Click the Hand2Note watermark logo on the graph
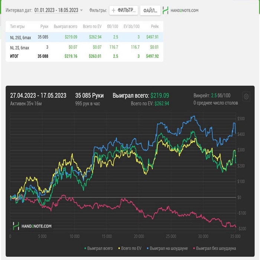Image resolution: width=260 pixels, height=260 pixels. click(32, 225)
